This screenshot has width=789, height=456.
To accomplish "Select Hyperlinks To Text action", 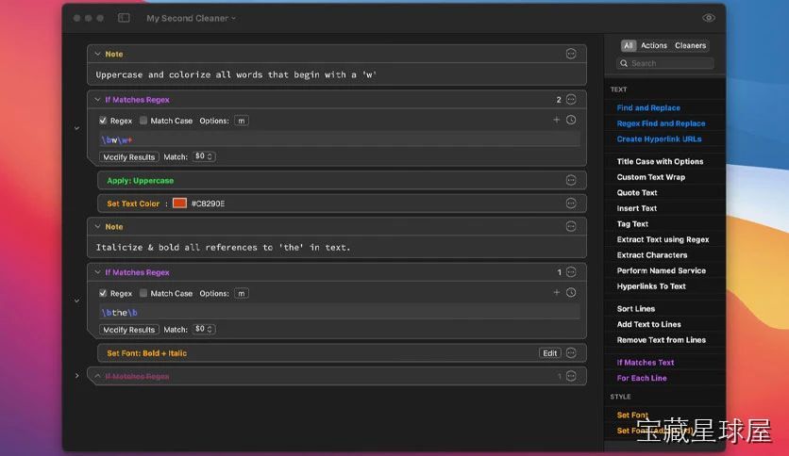I will coord(651,285).
